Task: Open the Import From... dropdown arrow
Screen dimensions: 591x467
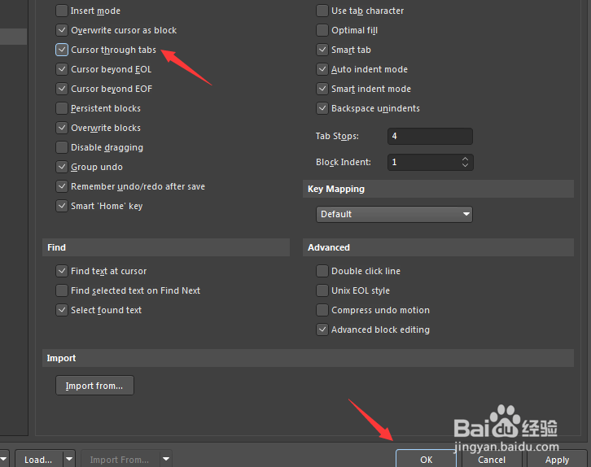Action: point(166,459)
